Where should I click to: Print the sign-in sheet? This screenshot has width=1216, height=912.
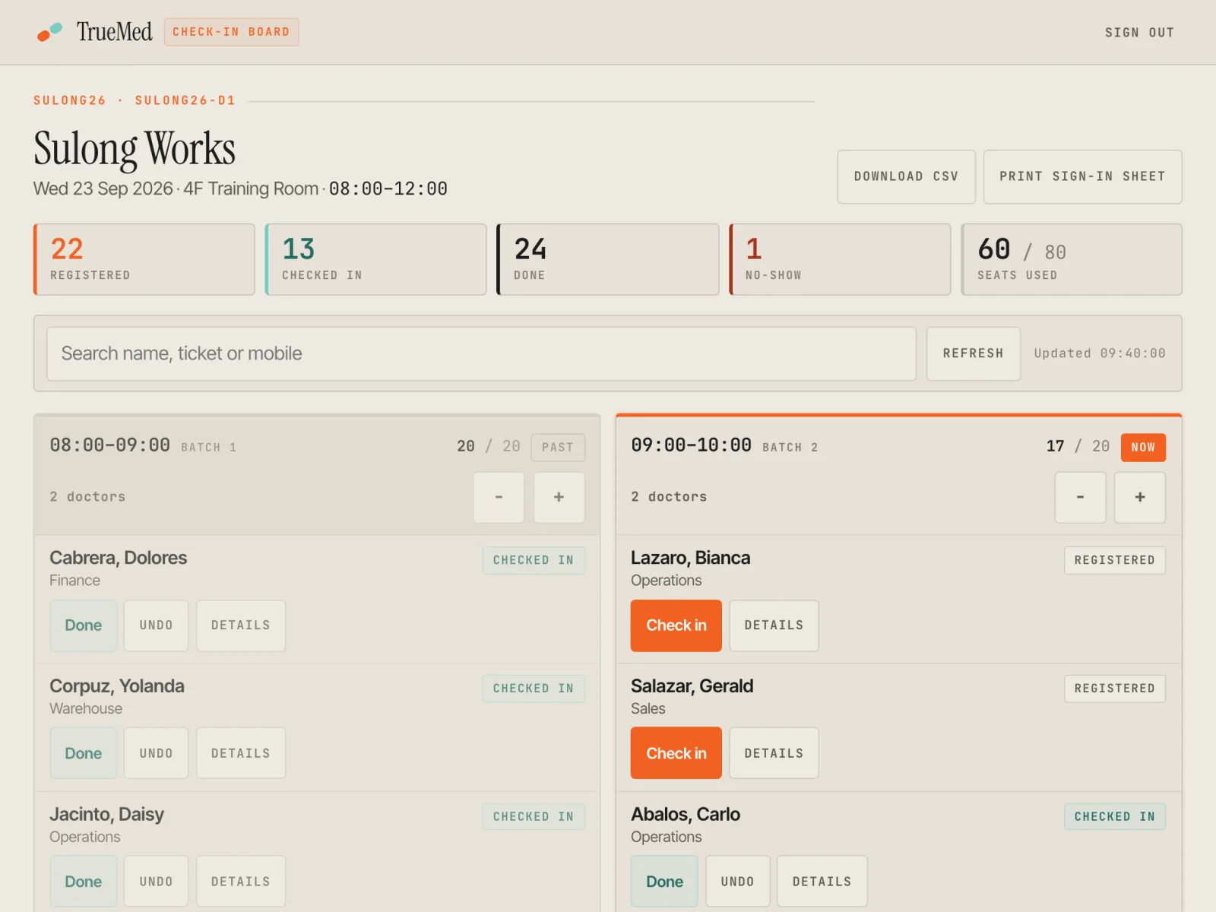click(1082, 176)
